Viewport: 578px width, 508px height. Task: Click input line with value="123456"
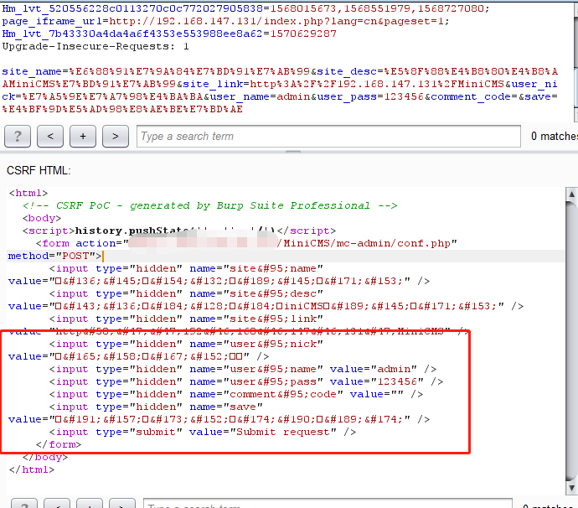point(246,381)
